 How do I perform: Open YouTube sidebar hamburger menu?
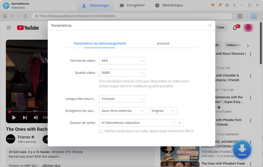[x=9, y=27]
